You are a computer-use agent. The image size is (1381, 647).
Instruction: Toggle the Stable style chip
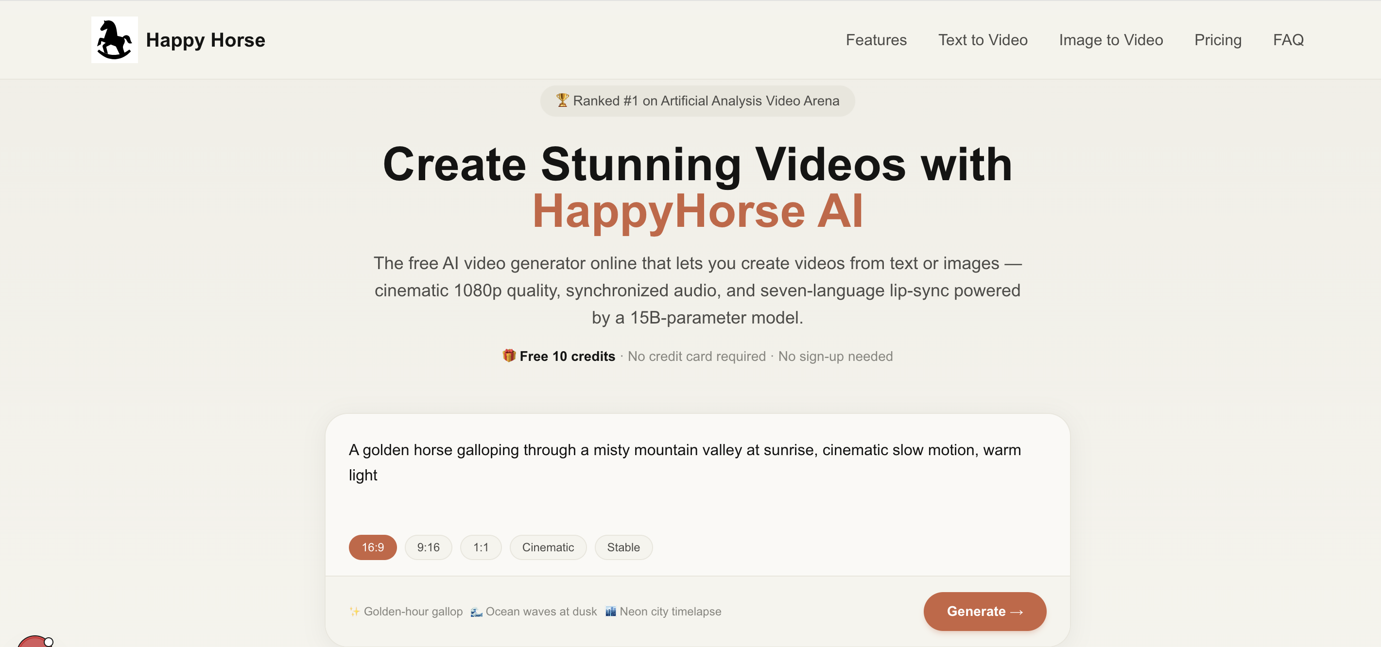623,547
